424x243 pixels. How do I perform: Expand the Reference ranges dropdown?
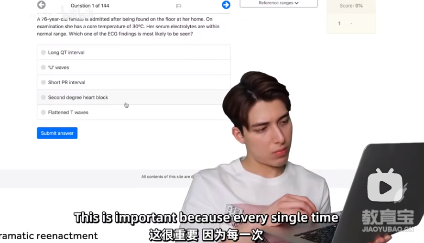point(279,3)
